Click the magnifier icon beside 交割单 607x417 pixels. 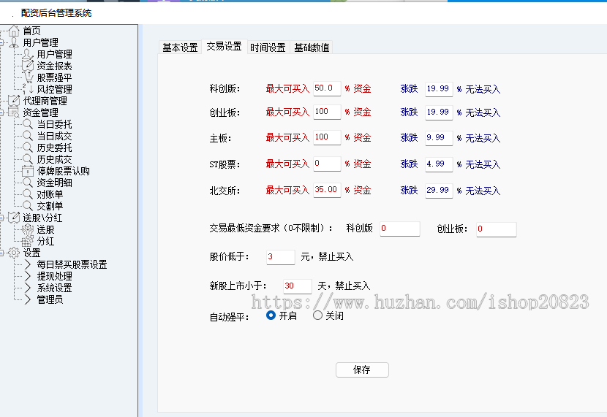pyautogui.click(x=28, y=206)
